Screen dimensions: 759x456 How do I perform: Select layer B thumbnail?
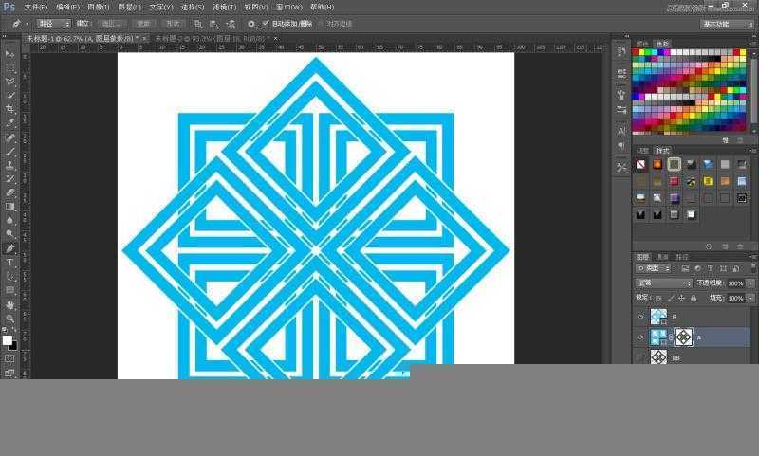click(658, 317)
